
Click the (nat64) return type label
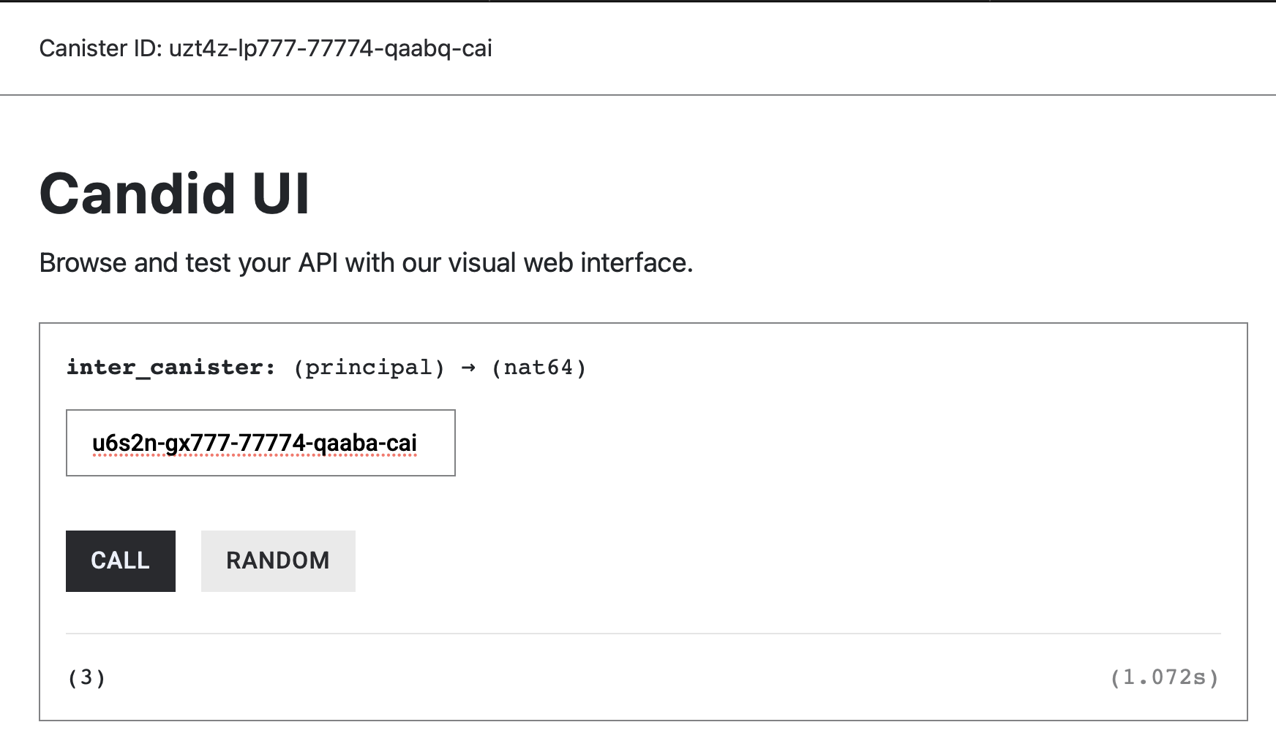pos(539,366)
